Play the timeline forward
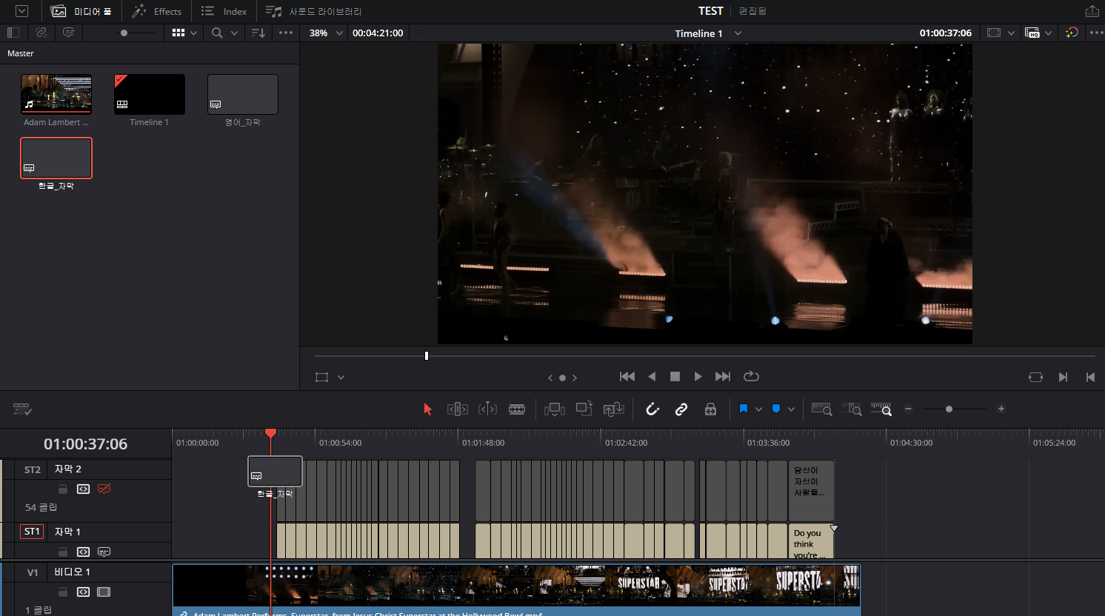The width and height of the screenshot is (1105, 616). 698,376
